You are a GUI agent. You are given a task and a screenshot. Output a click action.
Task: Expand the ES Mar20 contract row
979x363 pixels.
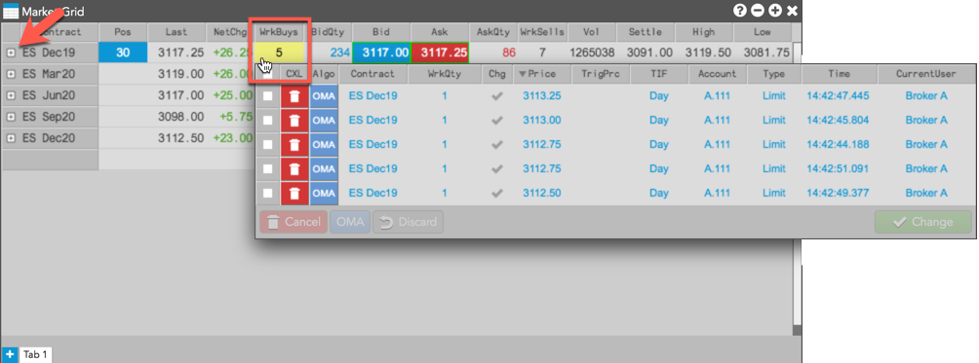(11, 74)
